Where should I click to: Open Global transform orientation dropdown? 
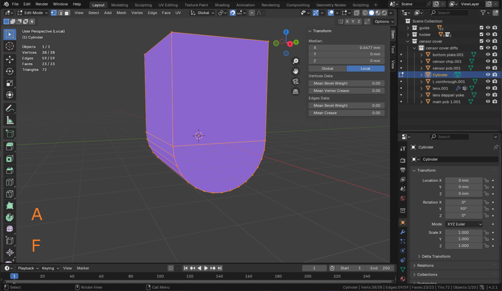[x=202, y=13]
